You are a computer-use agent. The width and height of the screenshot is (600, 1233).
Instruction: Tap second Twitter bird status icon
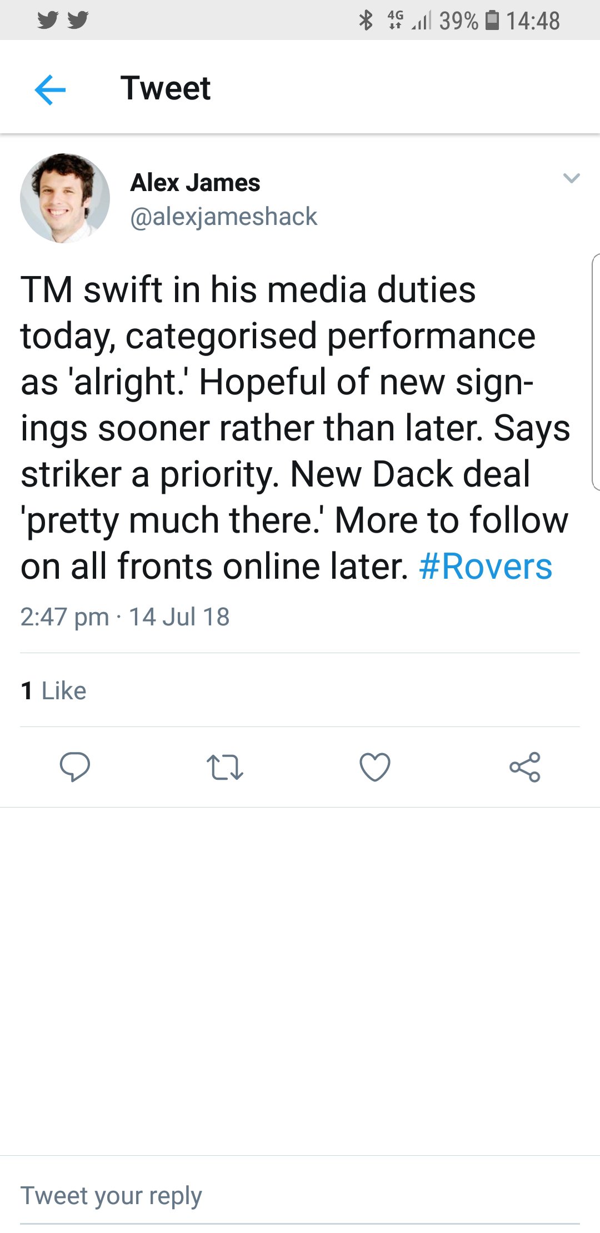point(78,21)
